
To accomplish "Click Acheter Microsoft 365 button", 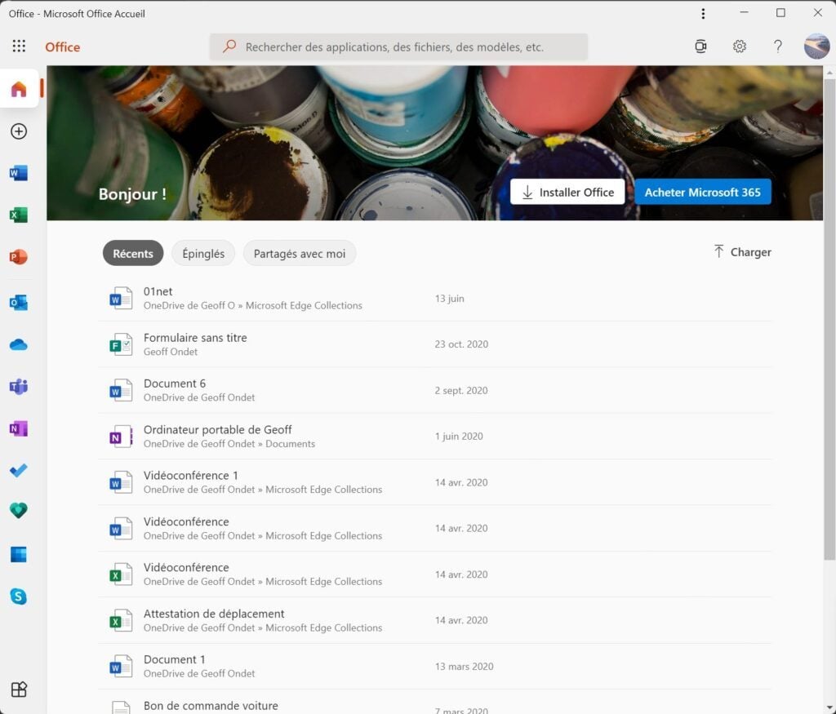I will (x=703, y=192).
